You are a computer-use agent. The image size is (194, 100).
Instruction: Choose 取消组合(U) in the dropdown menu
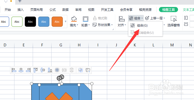(145, 33)
